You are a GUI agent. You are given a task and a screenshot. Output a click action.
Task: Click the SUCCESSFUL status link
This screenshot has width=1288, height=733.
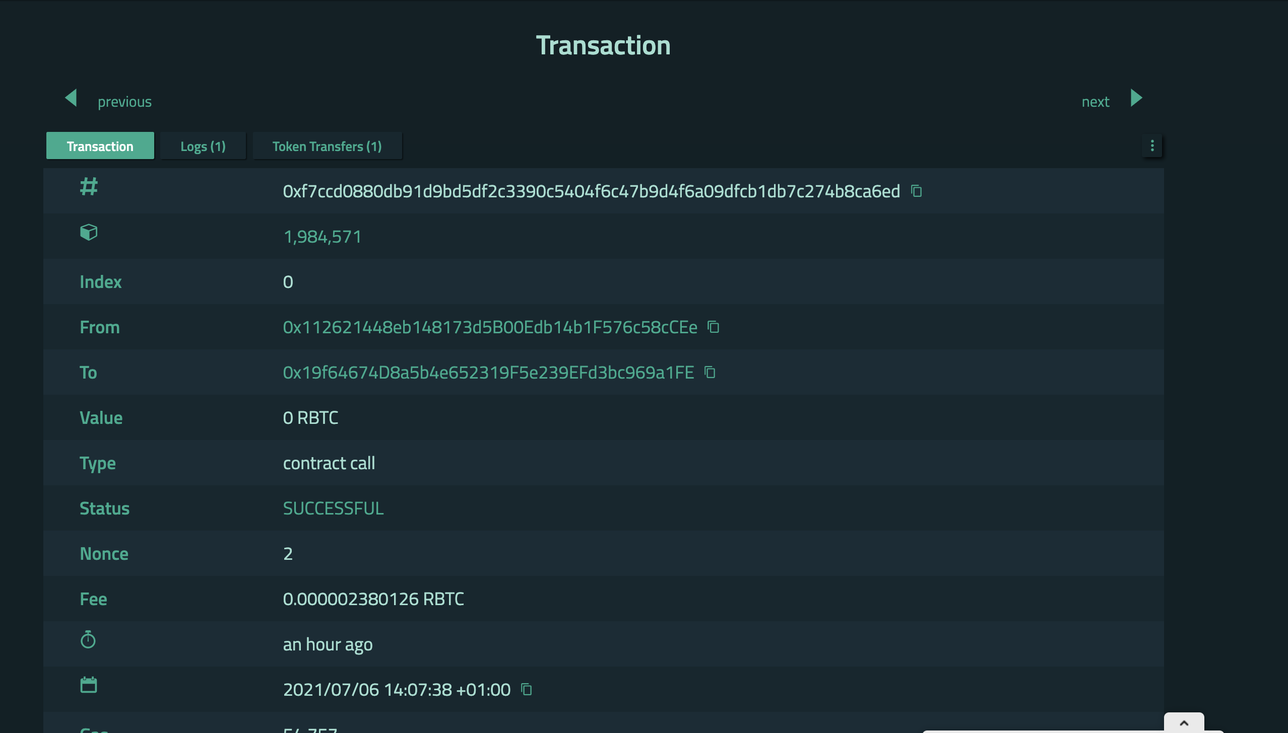(333, 507)
